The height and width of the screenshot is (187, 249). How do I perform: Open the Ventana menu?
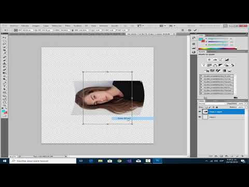point(104,26)
